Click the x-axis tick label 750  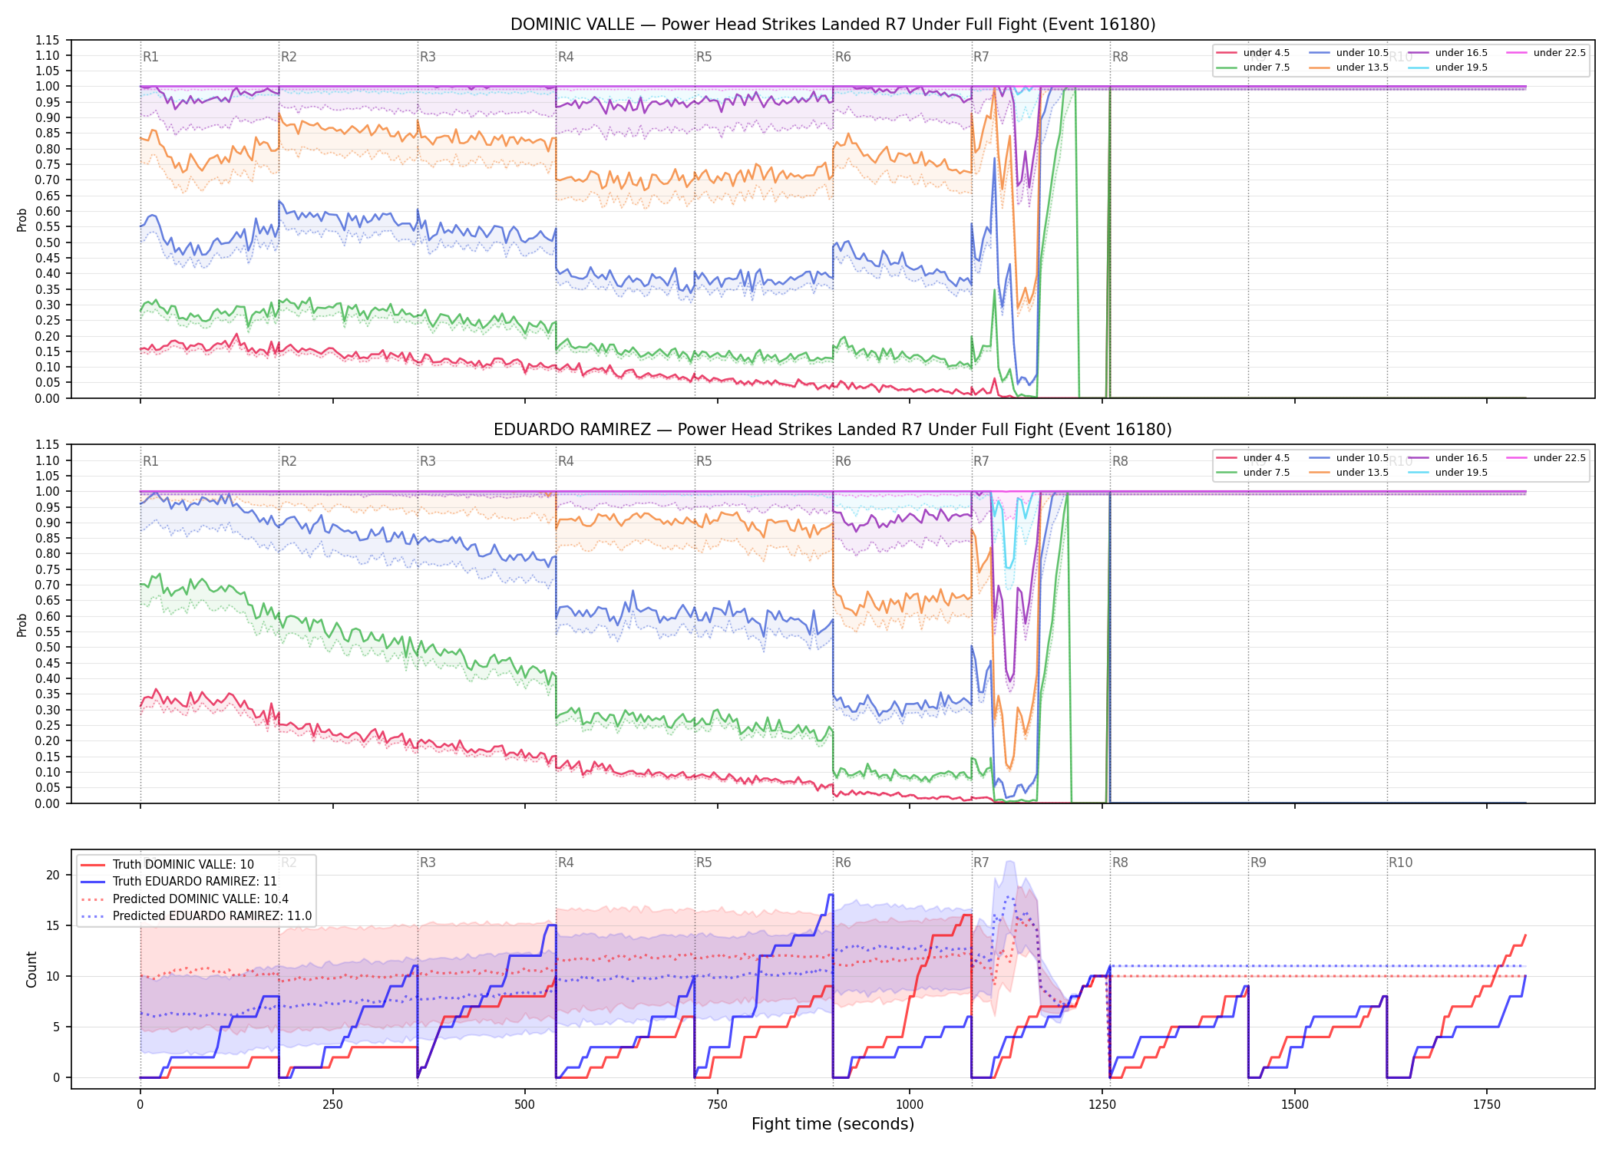[718, 1104]
